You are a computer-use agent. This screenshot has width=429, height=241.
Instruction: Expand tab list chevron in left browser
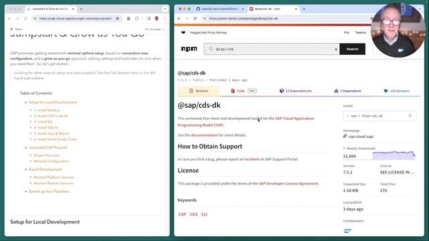(x=165, y=9)
